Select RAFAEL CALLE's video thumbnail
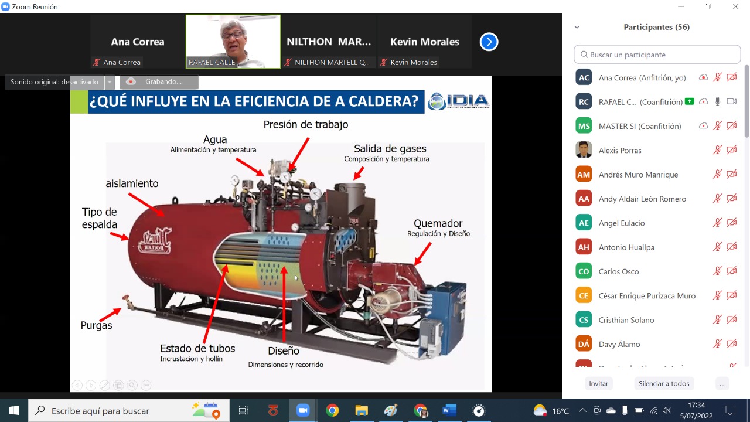The height and width of the screenshot is (422, 750). (x=233, y=42)
